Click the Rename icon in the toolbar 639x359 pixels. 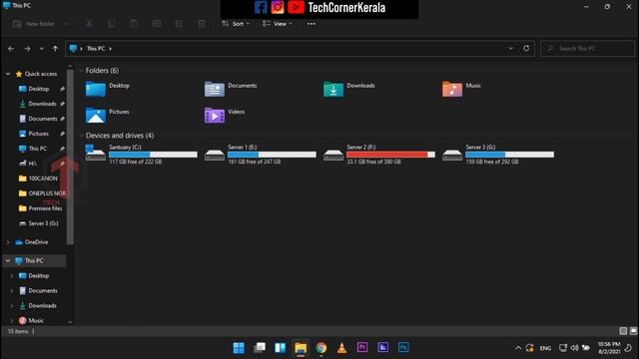[156, 24]
